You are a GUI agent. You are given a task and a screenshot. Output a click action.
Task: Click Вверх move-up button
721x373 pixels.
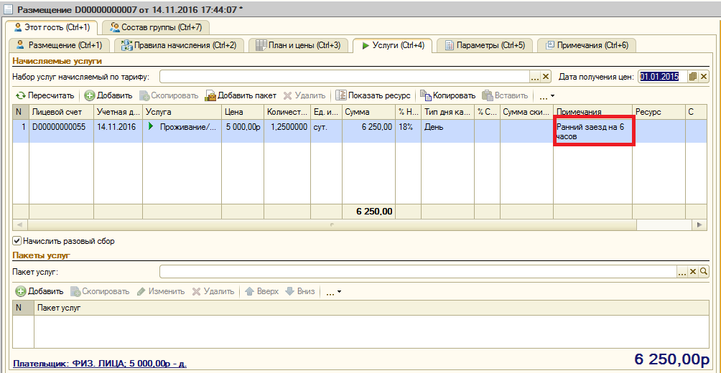[261, 291]
